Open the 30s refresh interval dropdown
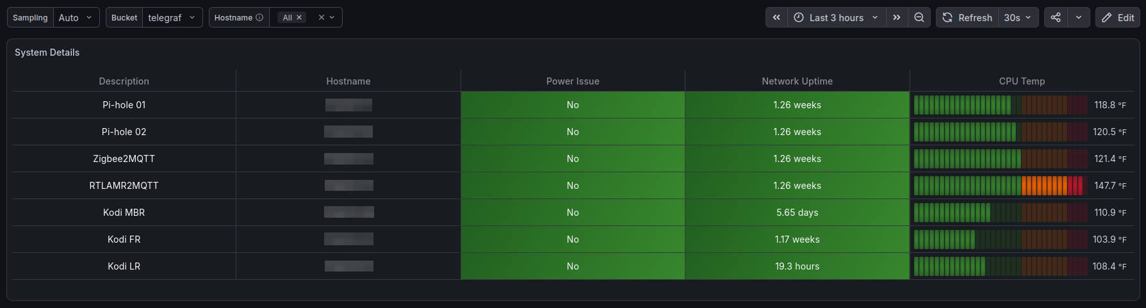The height and width of the screenshot is (308, 1146). [x=1018, y=17]
